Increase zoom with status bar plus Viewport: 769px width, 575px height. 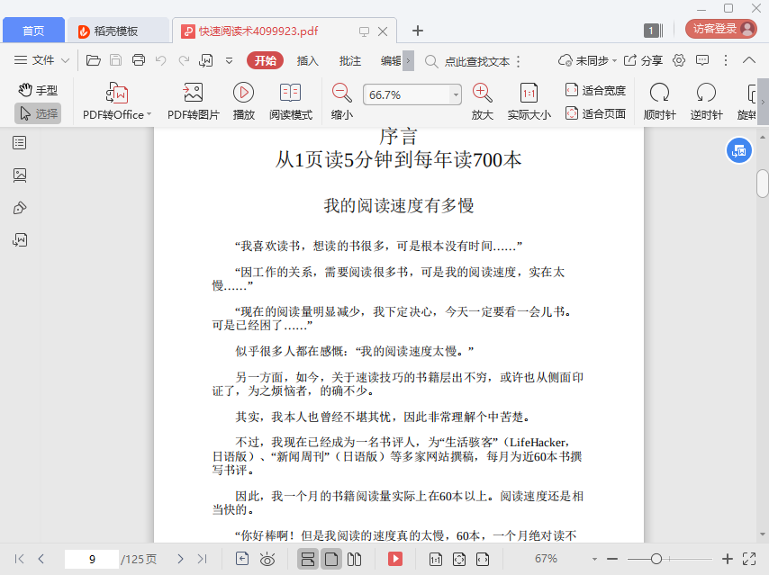point(728,559)
